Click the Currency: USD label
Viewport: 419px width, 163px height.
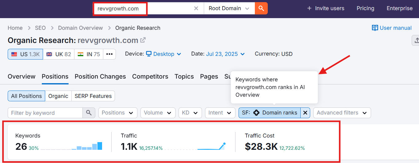coord(274,54)
